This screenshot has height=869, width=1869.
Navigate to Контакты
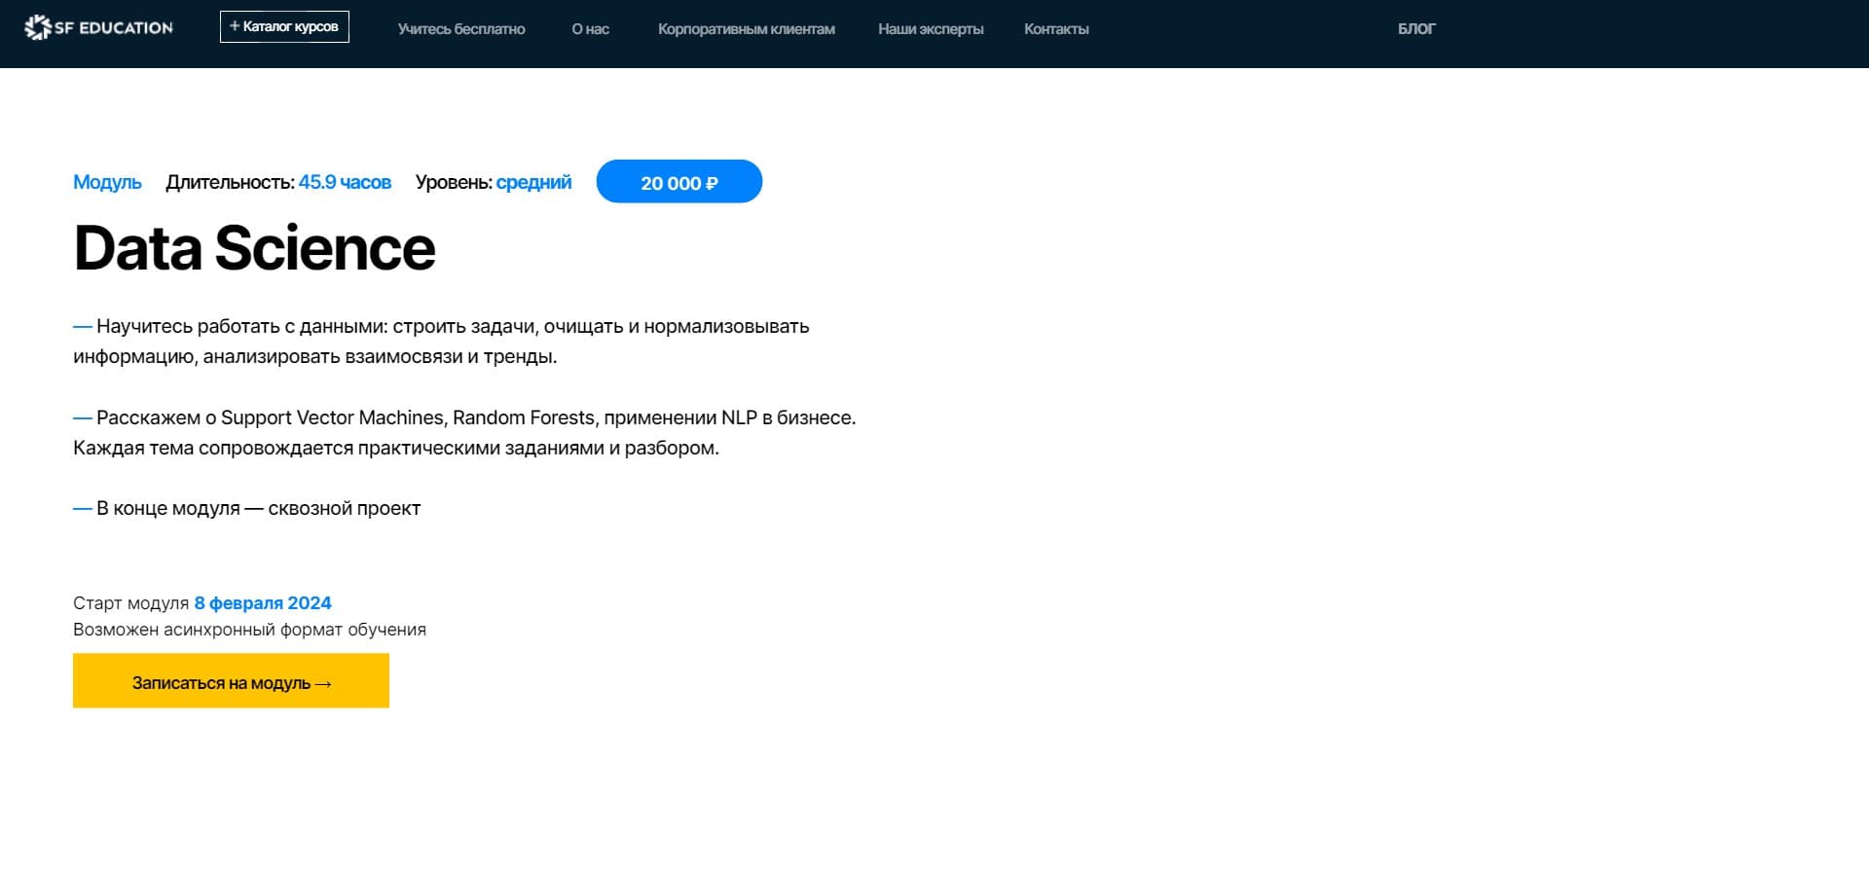pos(1055,29)
